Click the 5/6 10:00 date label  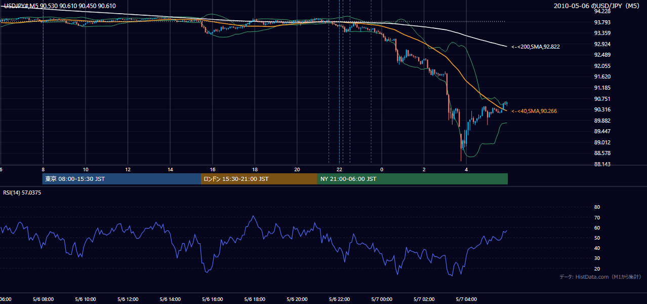click(86, 299)
